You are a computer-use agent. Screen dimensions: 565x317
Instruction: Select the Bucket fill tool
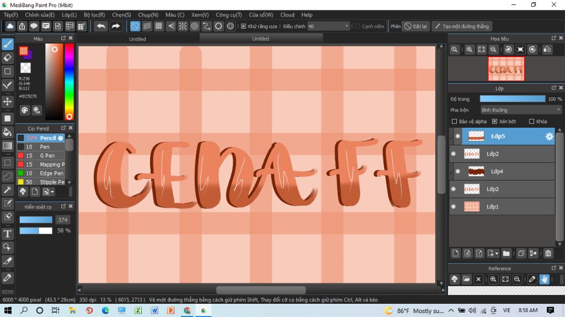pyautogui.click(x=8, y=132)
